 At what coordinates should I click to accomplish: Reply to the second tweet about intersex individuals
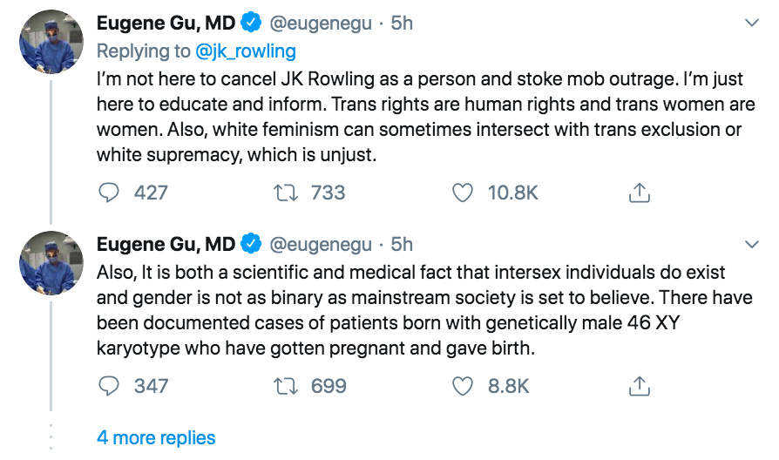[108, 385]
